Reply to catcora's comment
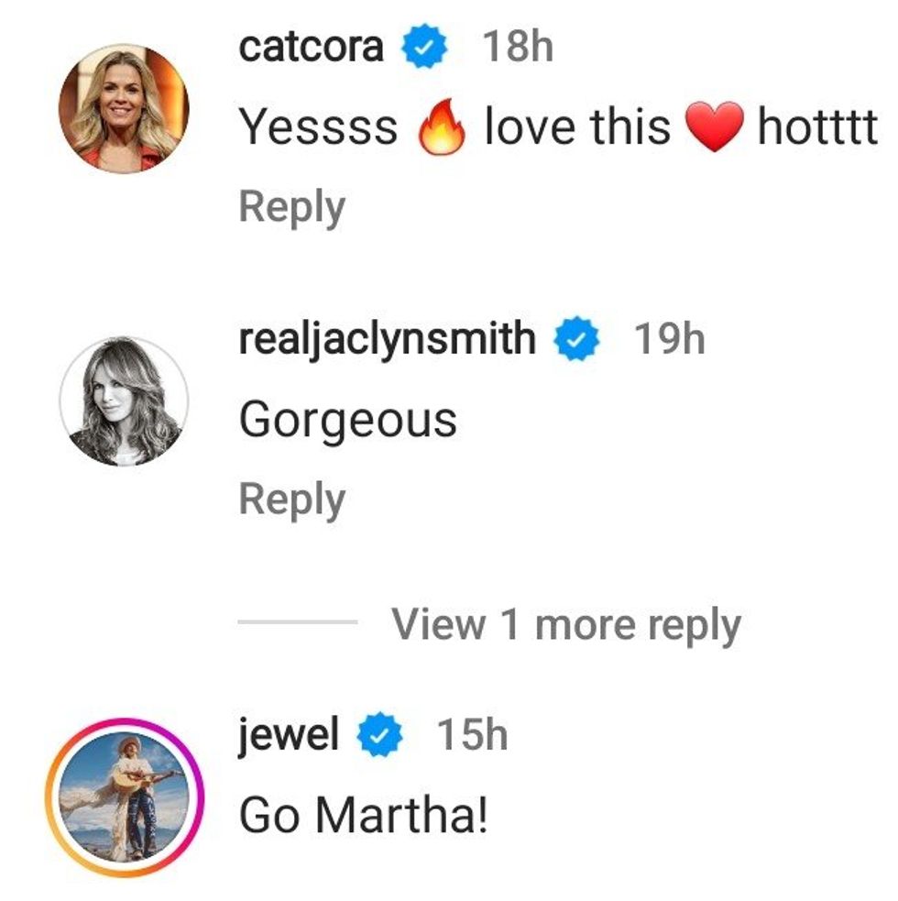Image resolution: width=898 pixels, height=901 pixels. (291, 206)
